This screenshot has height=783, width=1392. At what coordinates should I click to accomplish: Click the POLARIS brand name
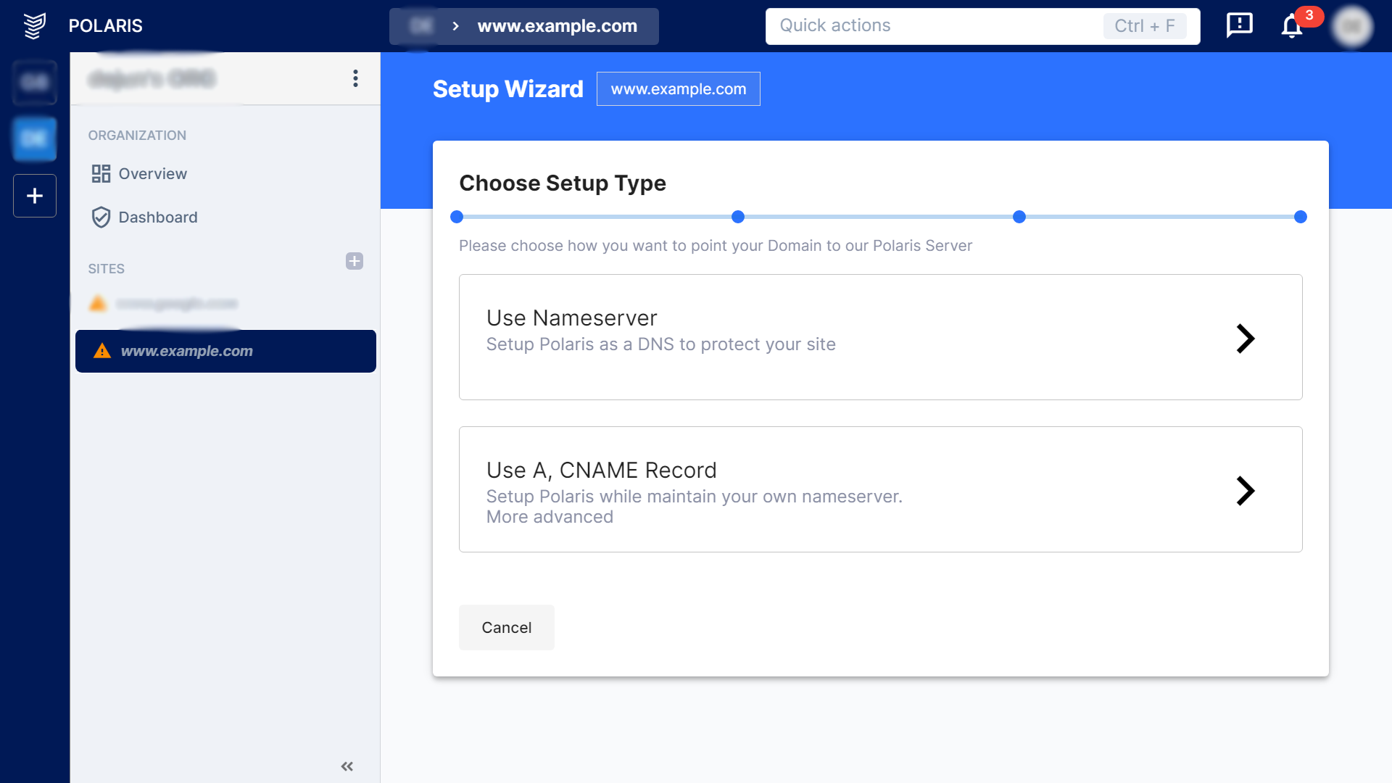[106, 26]
